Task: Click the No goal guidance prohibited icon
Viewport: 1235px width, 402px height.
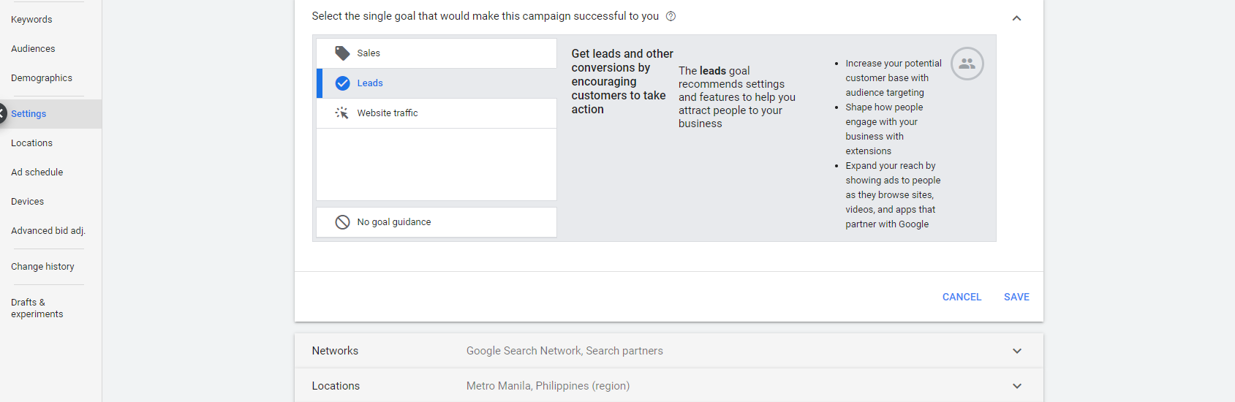Action: coord(342,222)
